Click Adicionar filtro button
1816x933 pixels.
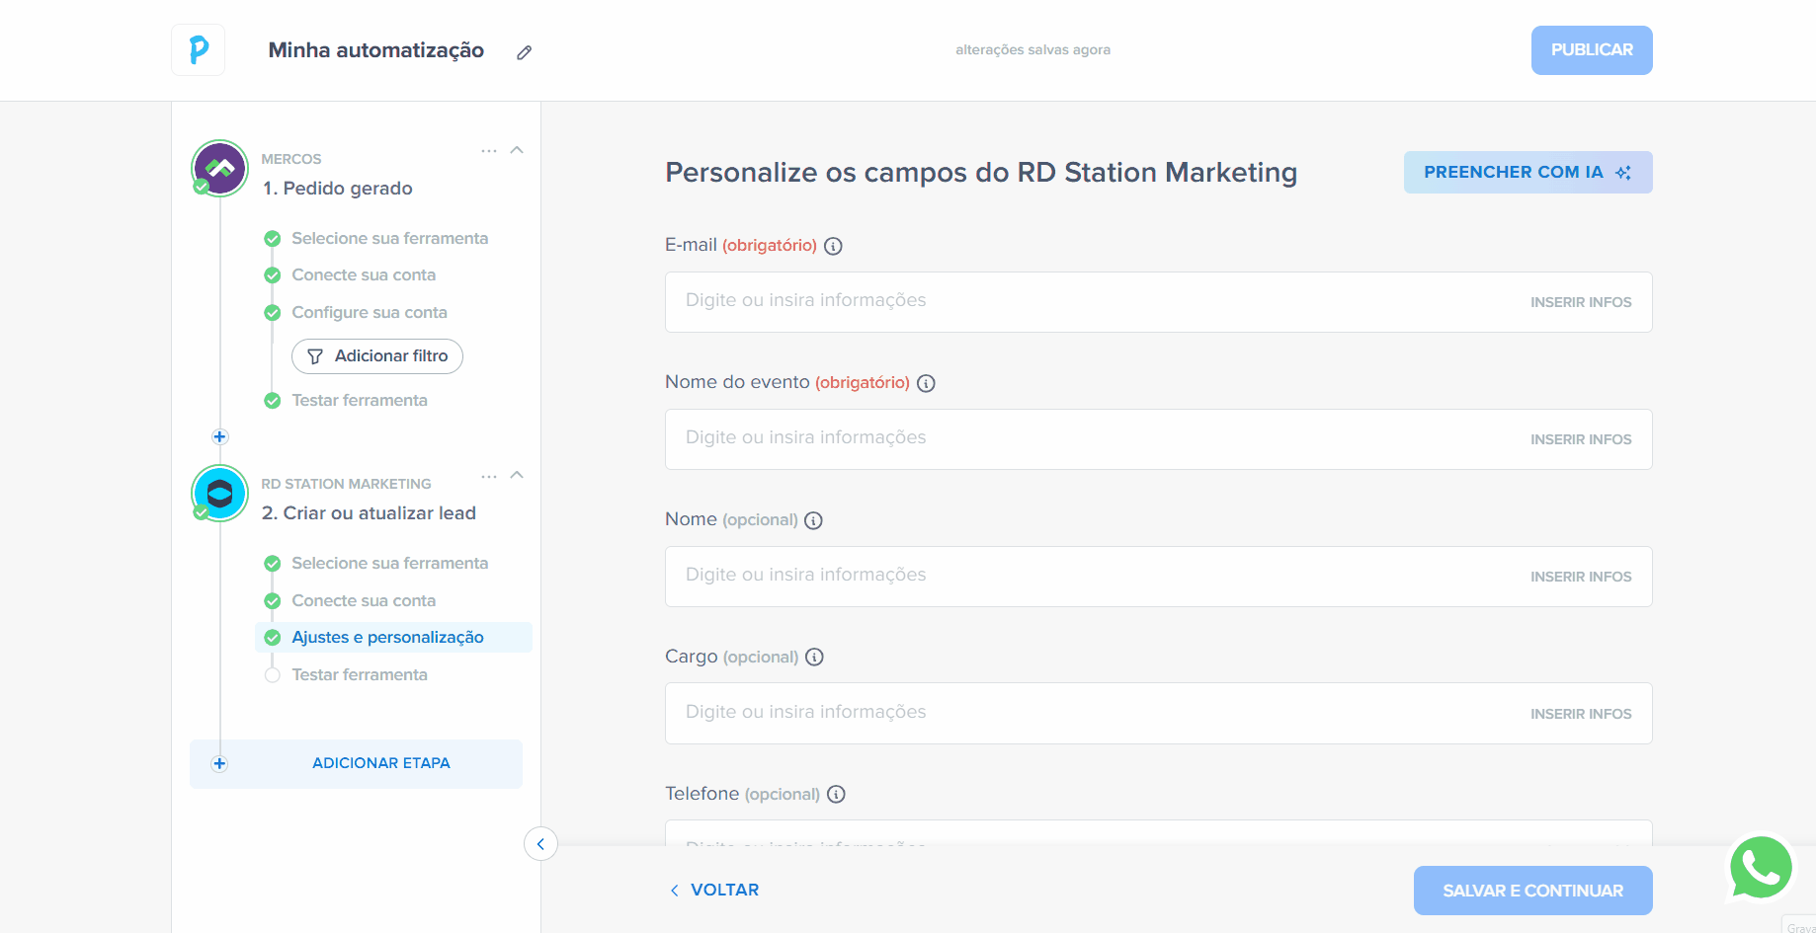[x=377, y=356]
